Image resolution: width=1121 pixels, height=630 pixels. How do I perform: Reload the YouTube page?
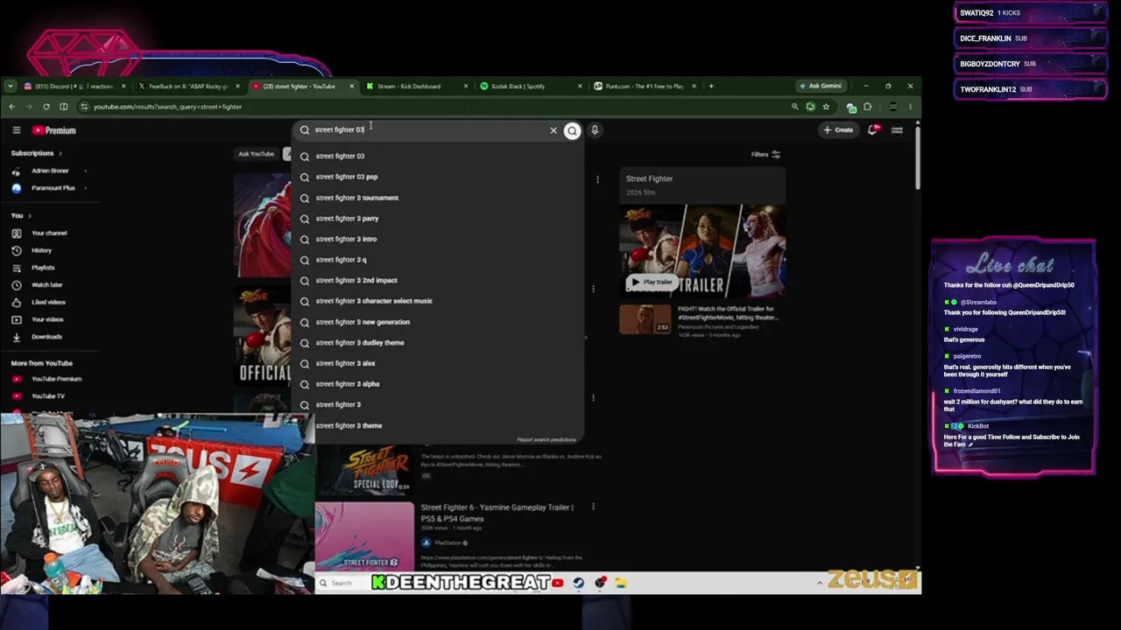pos(46,107)
